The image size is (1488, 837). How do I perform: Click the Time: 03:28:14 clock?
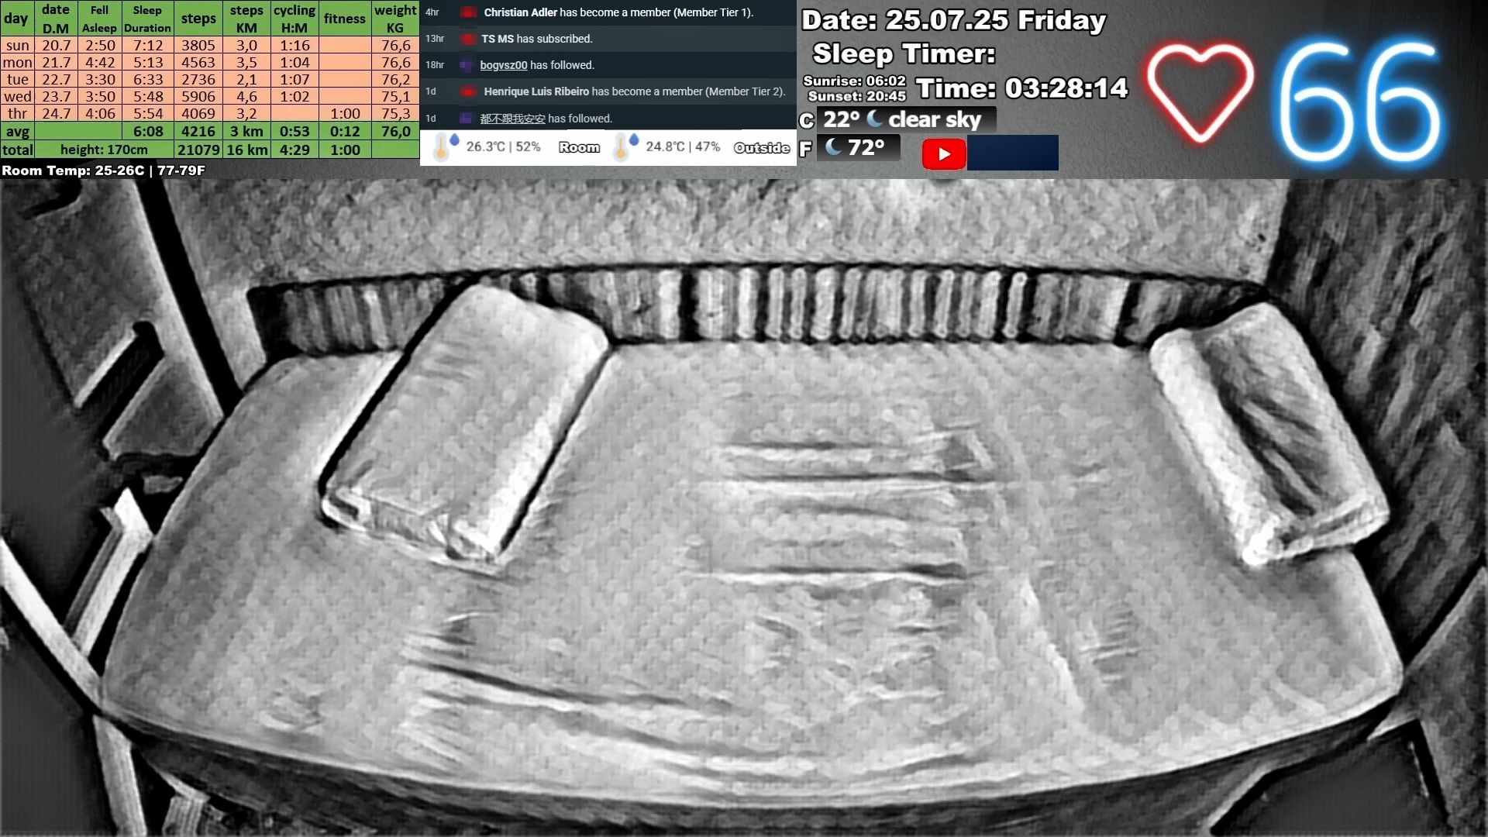click(x=1022, y=88)
